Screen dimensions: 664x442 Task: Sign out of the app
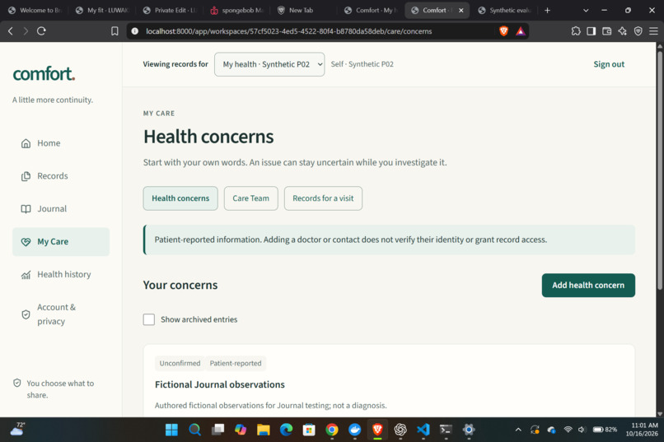(609, 64)
